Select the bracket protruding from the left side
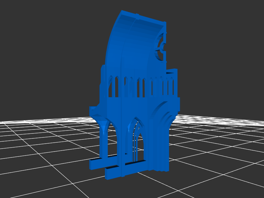The height and width of the screenshot is (198, 264). point(93,110)
